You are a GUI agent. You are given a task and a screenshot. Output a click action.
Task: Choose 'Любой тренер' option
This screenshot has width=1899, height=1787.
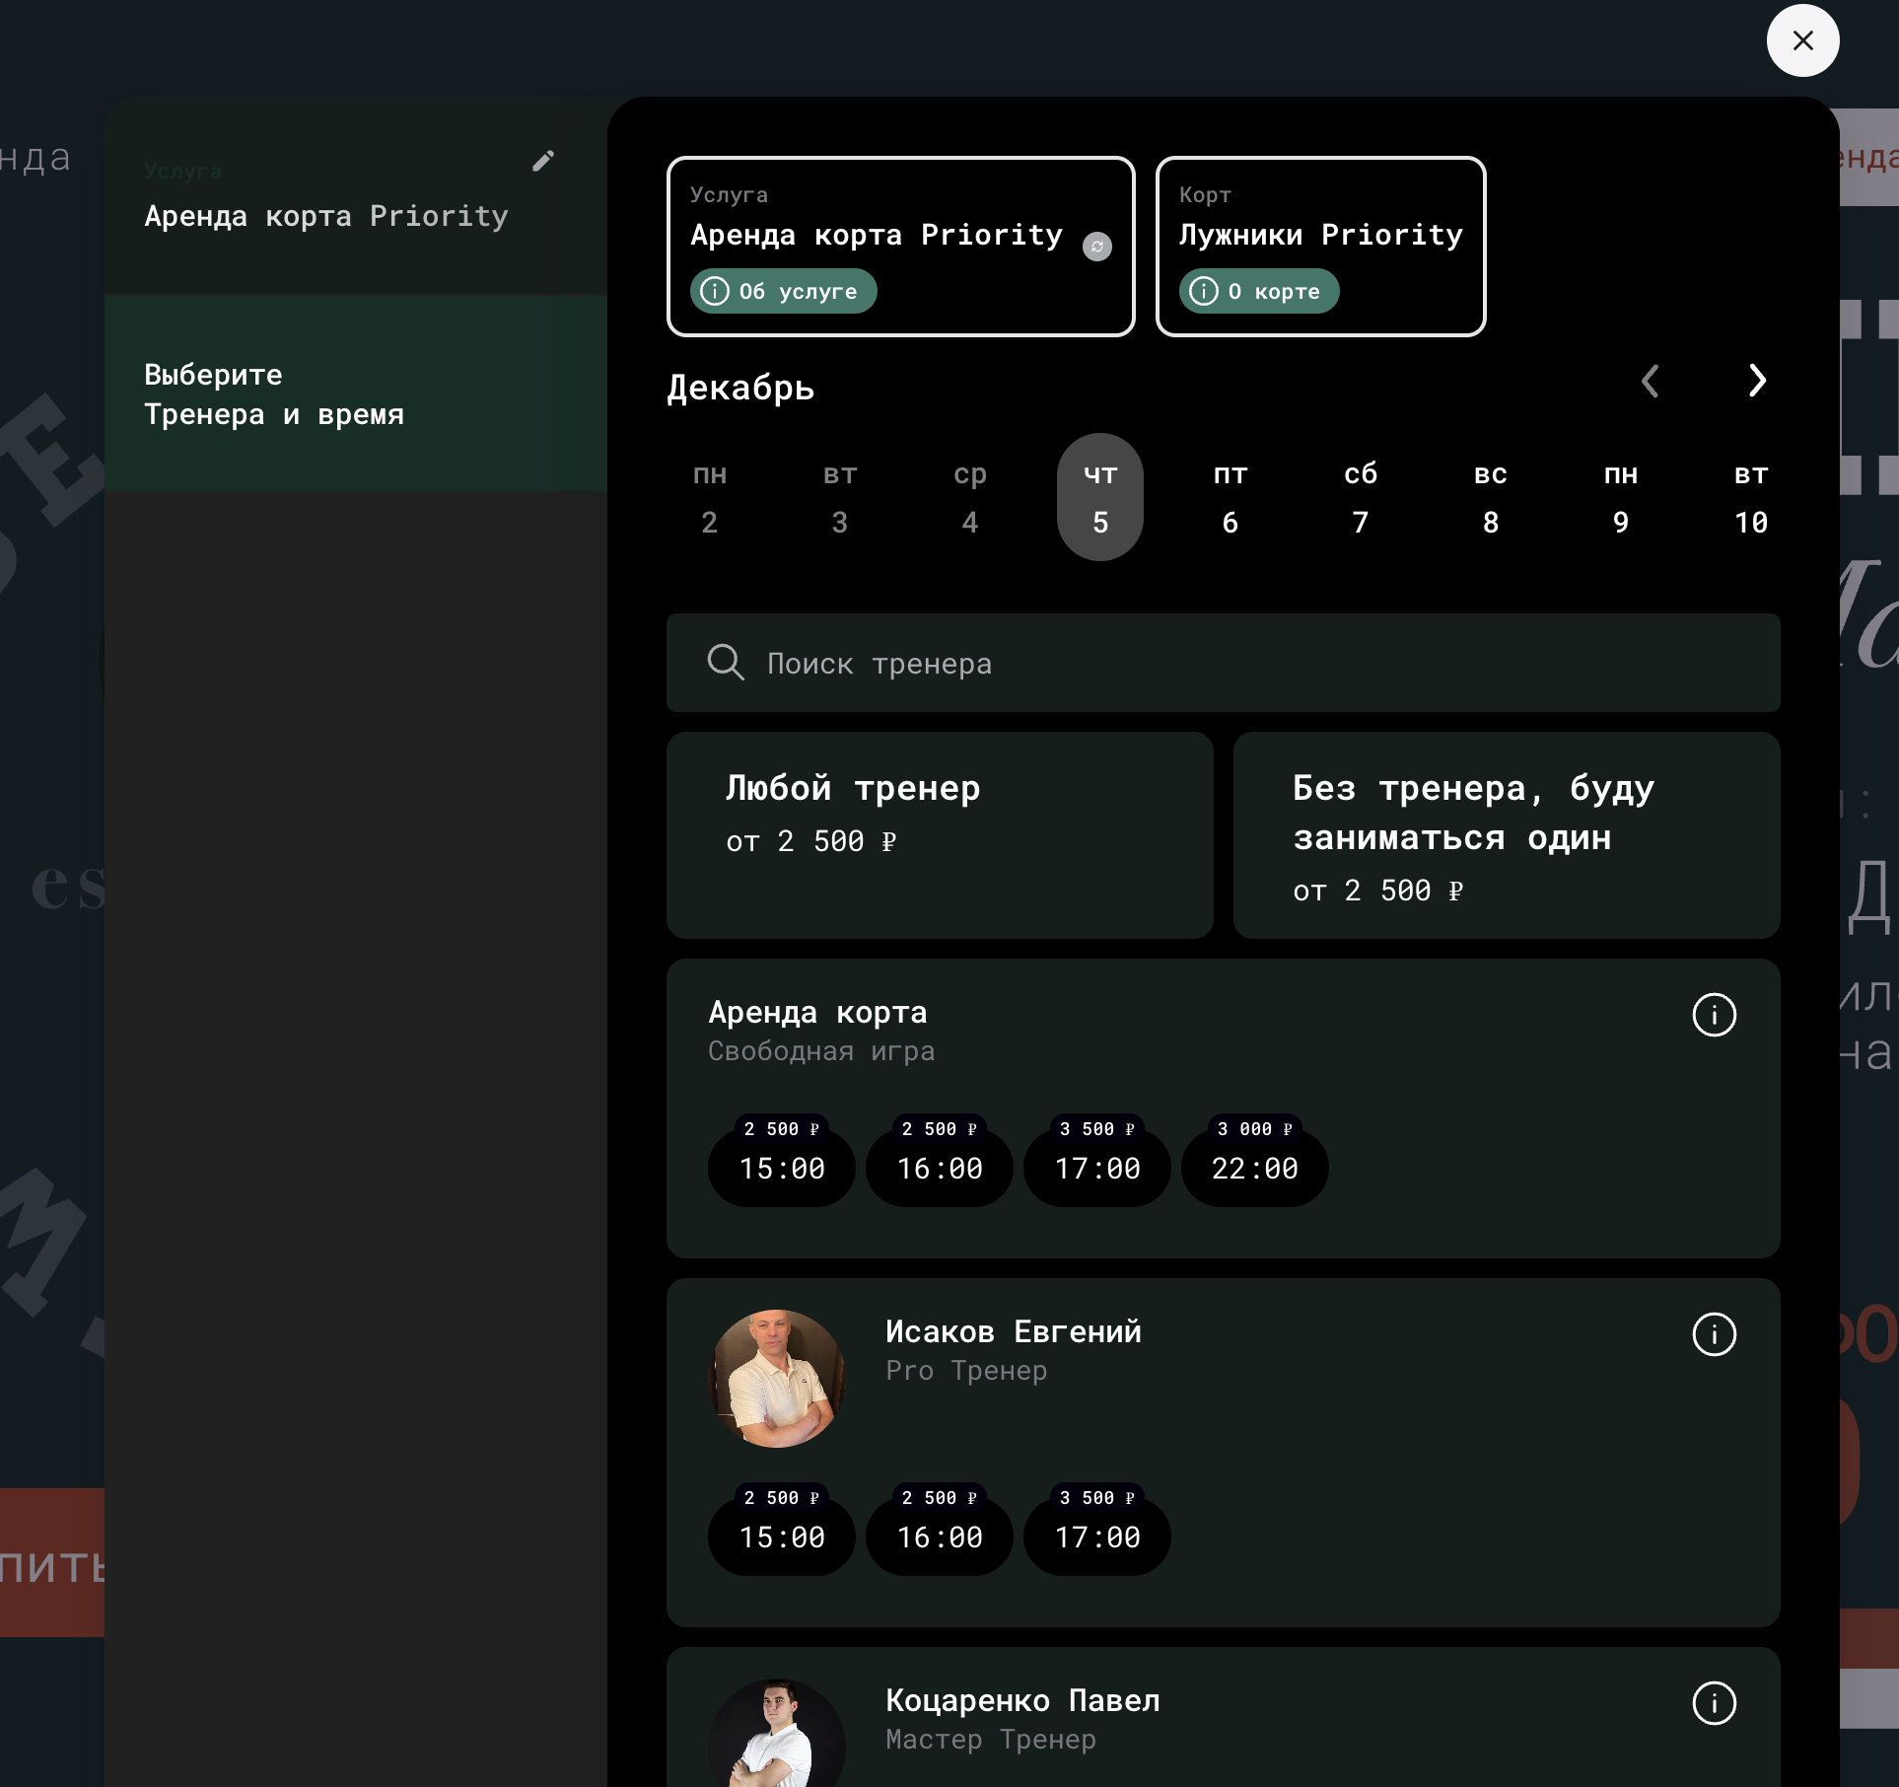(x=939, y=834)
